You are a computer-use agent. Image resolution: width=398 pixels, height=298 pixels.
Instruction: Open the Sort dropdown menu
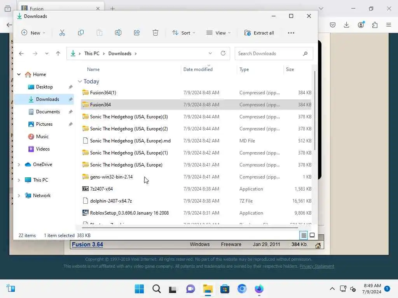point(184,33)
